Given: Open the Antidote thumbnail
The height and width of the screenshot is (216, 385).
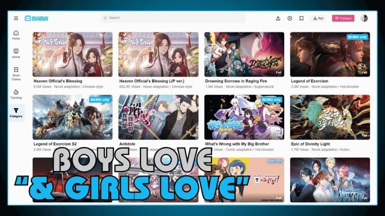Looking at the screenshot, I should point(158,117).
